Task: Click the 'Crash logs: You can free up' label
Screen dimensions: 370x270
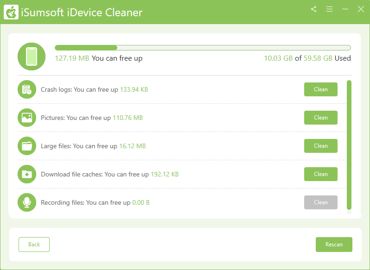Action: 79,90
